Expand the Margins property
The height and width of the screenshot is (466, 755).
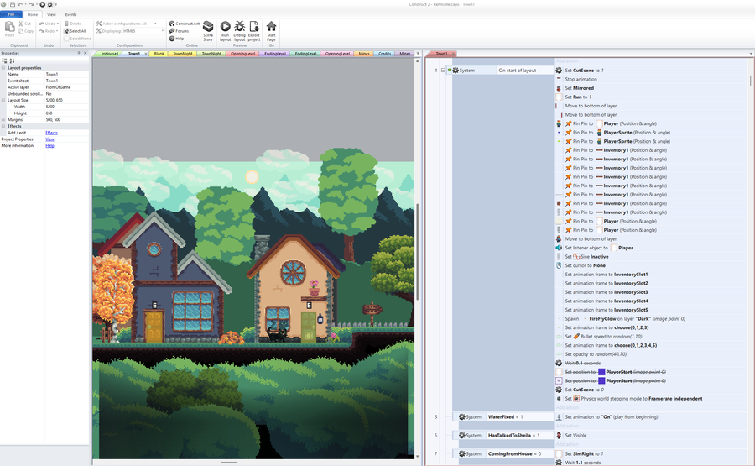tap(3, 119)
